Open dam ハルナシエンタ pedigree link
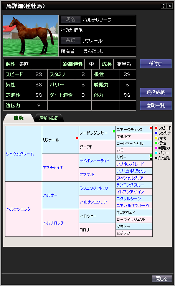The width and height of the screenshot is (175, 286). coord(18,209)
